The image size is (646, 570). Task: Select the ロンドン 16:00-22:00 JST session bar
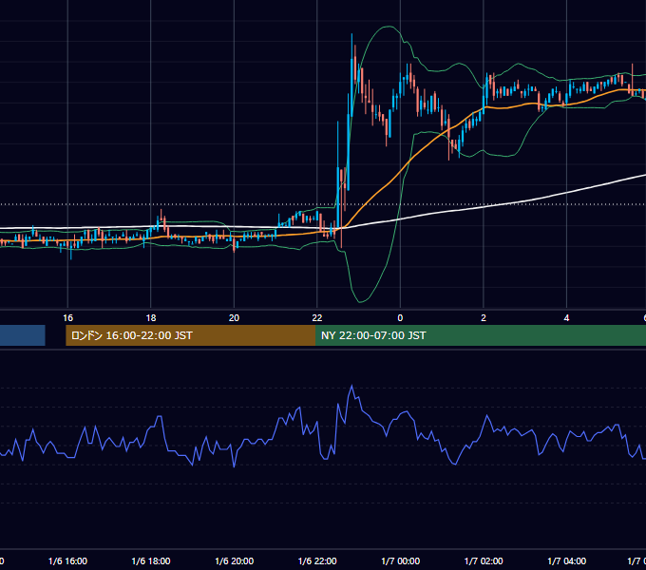tap(190, 335)
